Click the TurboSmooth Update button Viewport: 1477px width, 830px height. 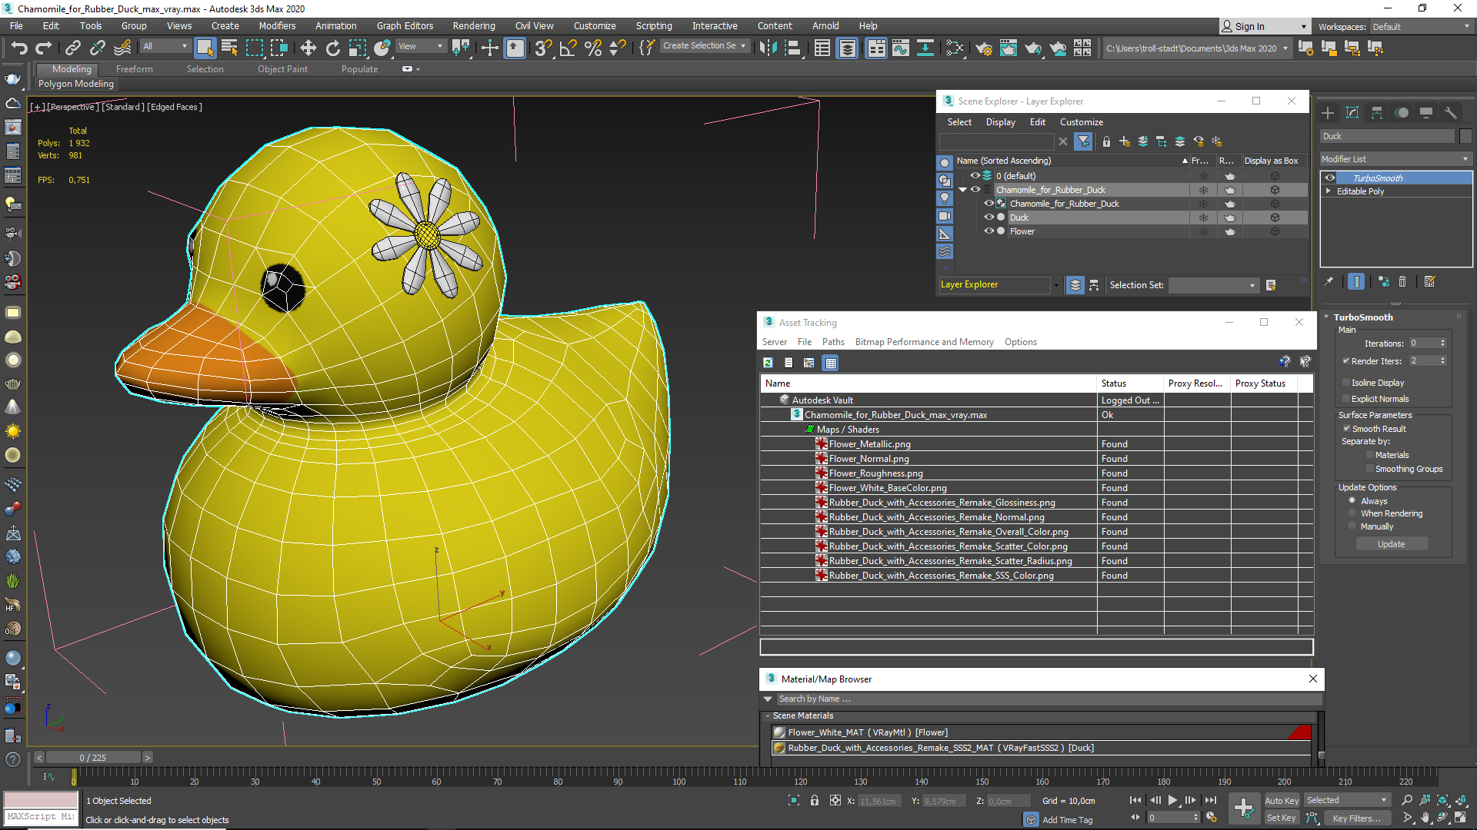coord(1392,544)
